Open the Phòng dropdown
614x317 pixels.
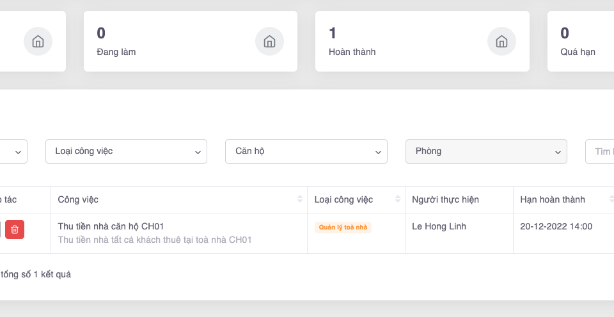coord(486,151)
